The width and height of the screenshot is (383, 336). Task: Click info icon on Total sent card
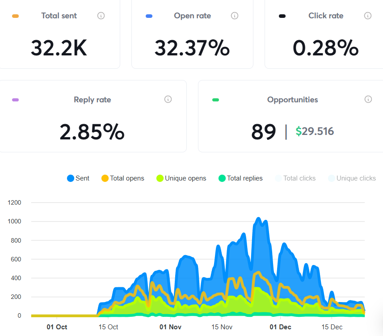101,16
